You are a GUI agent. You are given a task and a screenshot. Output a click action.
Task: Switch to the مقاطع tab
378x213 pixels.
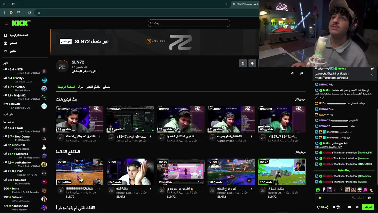coord(106,87)
